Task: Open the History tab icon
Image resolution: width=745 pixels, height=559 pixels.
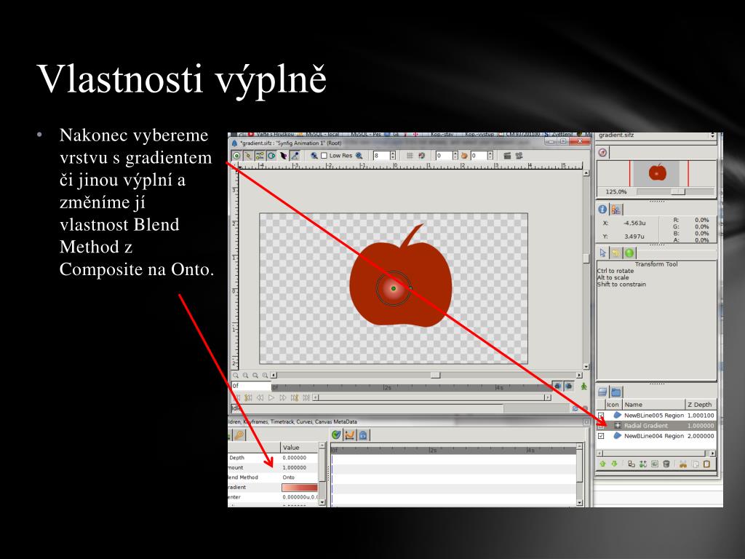Action: tap(615, 253)
